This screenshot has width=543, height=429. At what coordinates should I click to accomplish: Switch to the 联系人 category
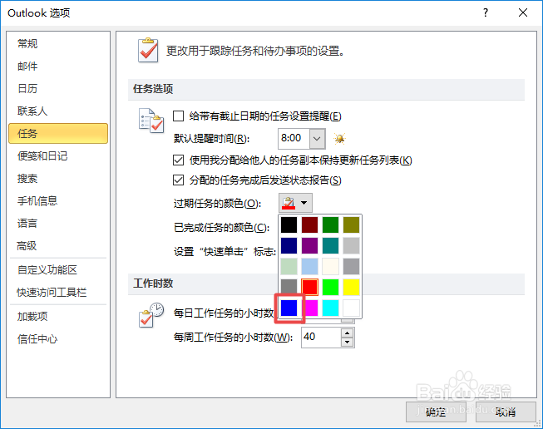[58, 111]
